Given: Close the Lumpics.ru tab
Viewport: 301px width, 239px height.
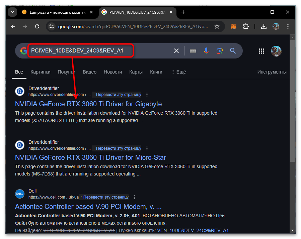Looking at the screenshot, I should tap(91, 12).
